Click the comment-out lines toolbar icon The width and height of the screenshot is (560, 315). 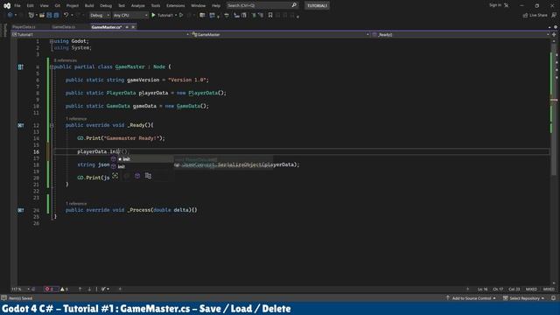coord(254,16)
